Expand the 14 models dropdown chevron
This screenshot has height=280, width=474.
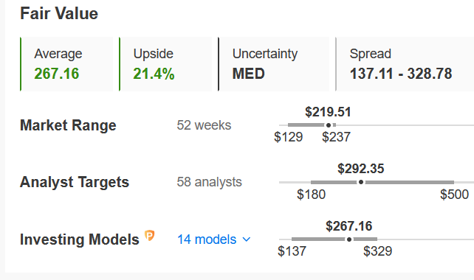pyautogui.click(x=247, y=239)
